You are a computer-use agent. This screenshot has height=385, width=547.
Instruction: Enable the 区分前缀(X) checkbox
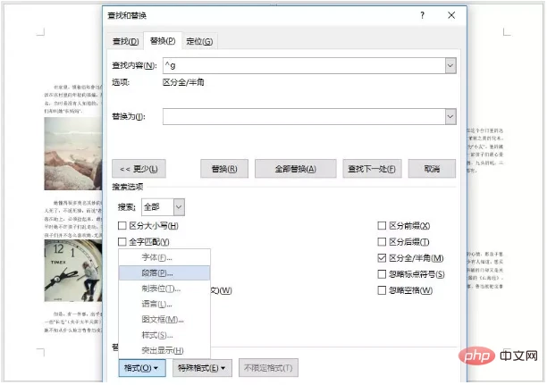pyautogui.click(x=382, y=226)
